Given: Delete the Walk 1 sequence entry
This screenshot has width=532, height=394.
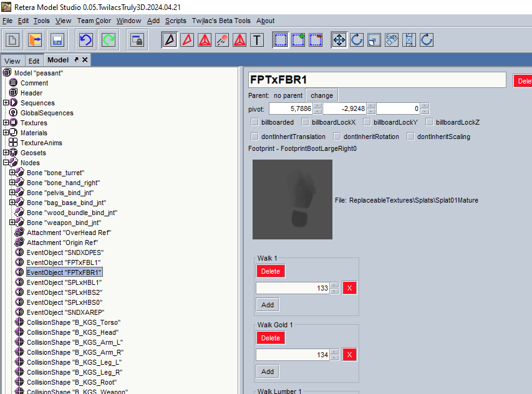Looking at the screenshot, I should [x=271, y=271].
